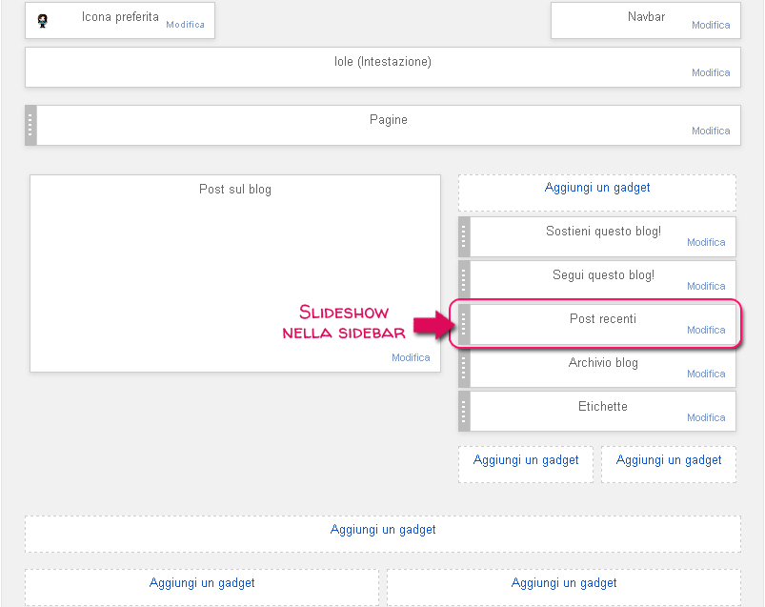Click Modifica in the Iole (Intestazione) section
Screen dimensions: 765x607
click(x=711, y=72)
